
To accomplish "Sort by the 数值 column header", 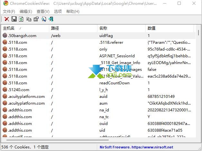I will [x=170, y=28].
